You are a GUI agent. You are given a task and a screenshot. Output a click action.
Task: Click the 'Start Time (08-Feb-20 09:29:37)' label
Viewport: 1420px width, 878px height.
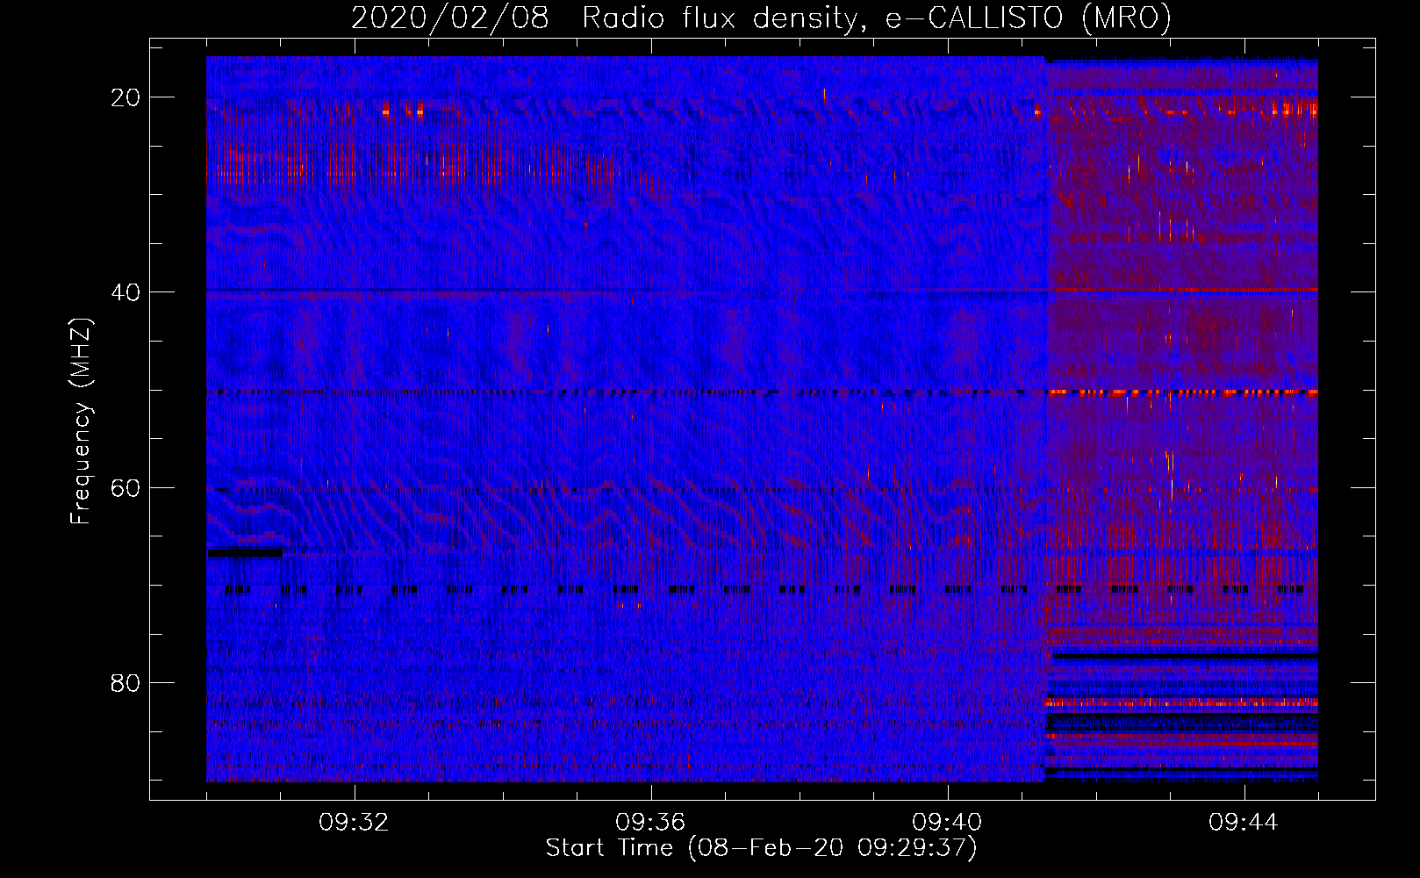[x=761, y=848]
